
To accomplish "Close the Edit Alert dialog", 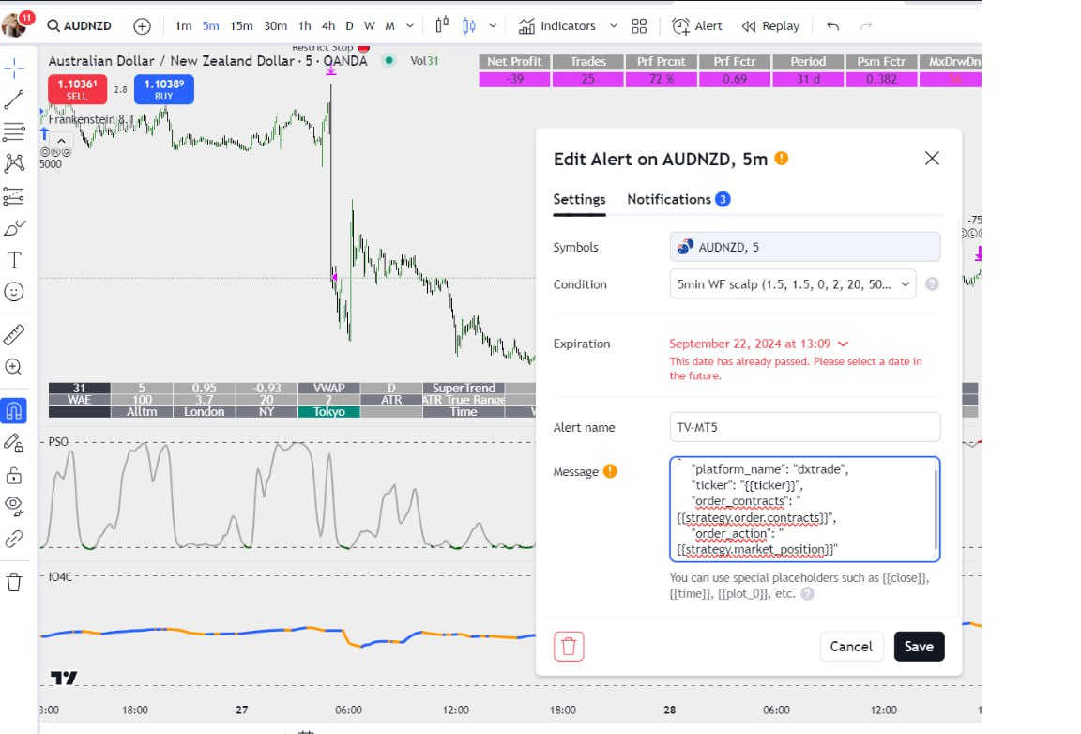I will [932, 159].
